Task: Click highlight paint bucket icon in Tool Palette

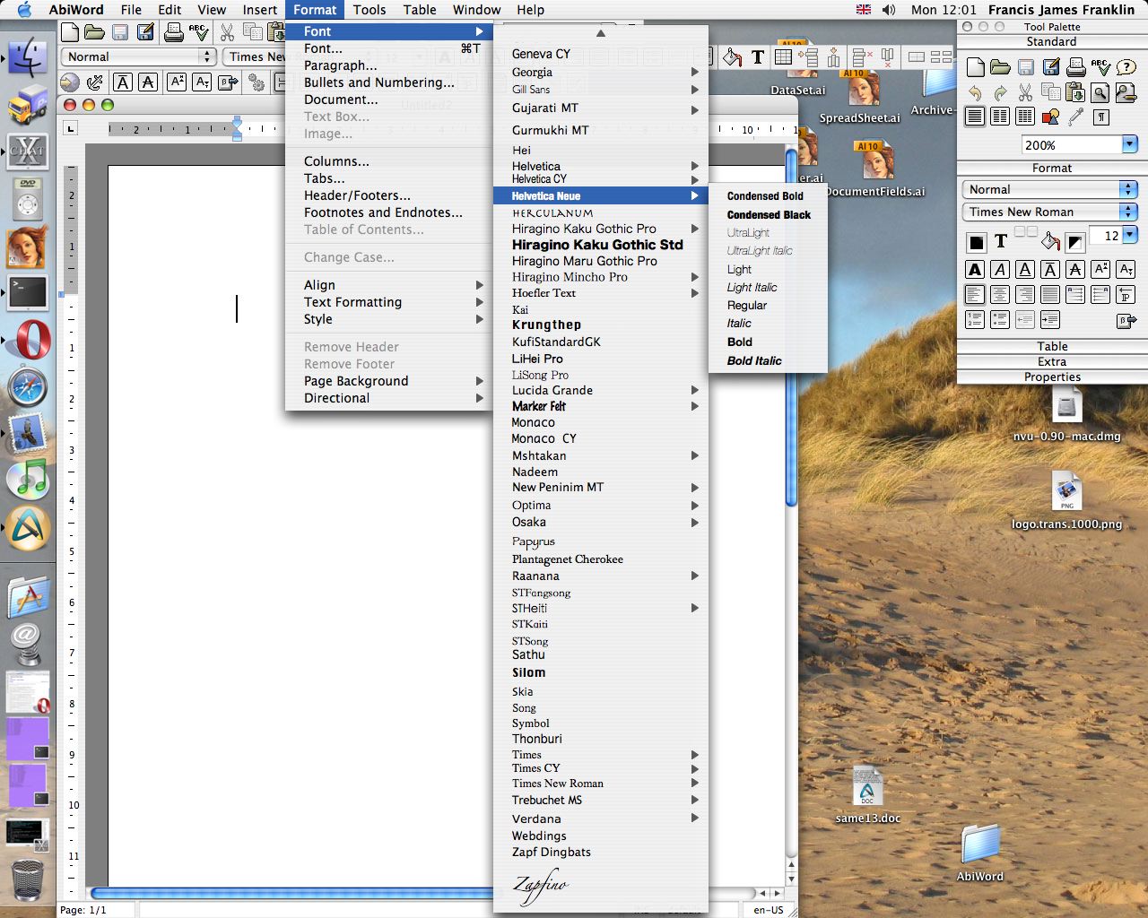Action: pyautogui.click(x=1051, y=242)
